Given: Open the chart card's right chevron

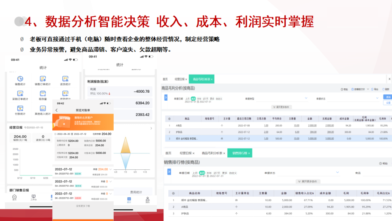Looking at the screenshot, I should [151, 128].
